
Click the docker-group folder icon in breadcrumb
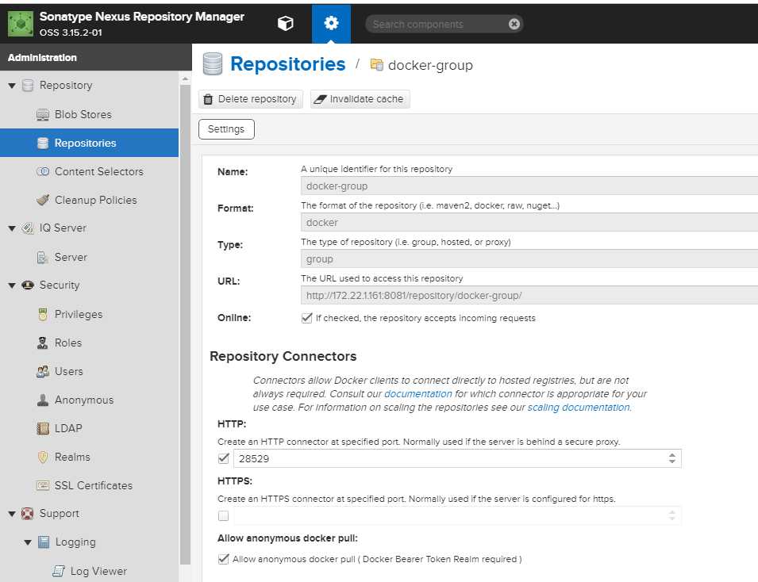376,64
